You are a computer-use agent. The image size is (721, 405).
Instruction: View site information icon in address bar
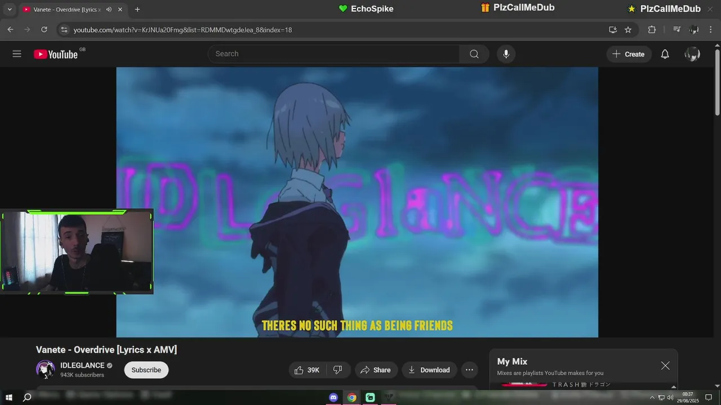coord(64,29)
